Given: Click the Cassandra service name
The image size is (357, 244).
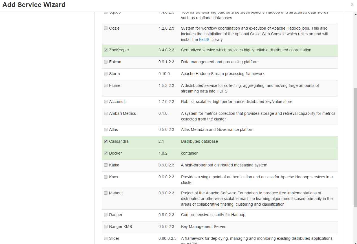Looking at the screenshot, I should [x=119, y=141].
